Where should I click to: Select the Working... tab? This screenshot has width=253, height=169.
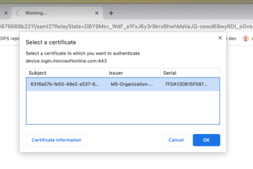(x=57, y=13)
